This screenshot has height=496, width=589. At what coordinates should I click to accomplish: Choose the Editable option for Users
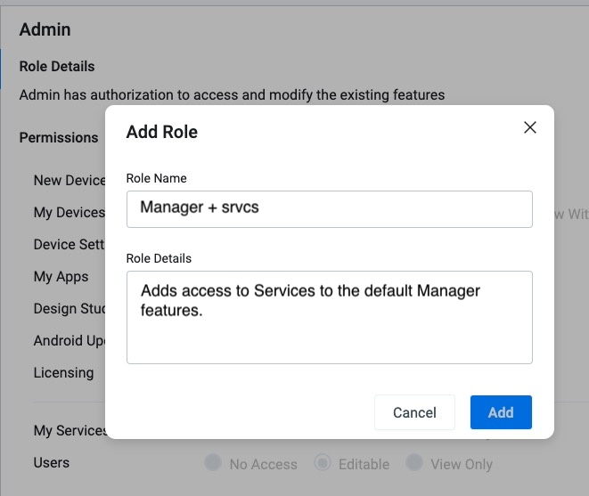click(x=323, y=463)
